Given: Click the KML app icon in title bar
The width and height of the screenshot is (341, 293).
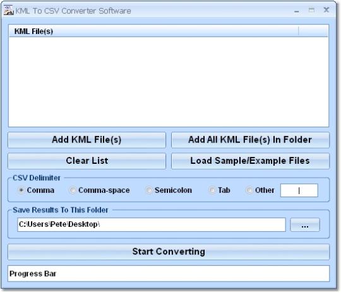Looking at the screenshot, I should click(x=9, y=10).
